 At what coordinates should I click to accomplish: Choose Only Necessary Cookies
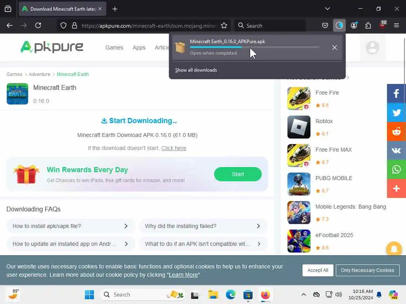(x=368, y=270)
